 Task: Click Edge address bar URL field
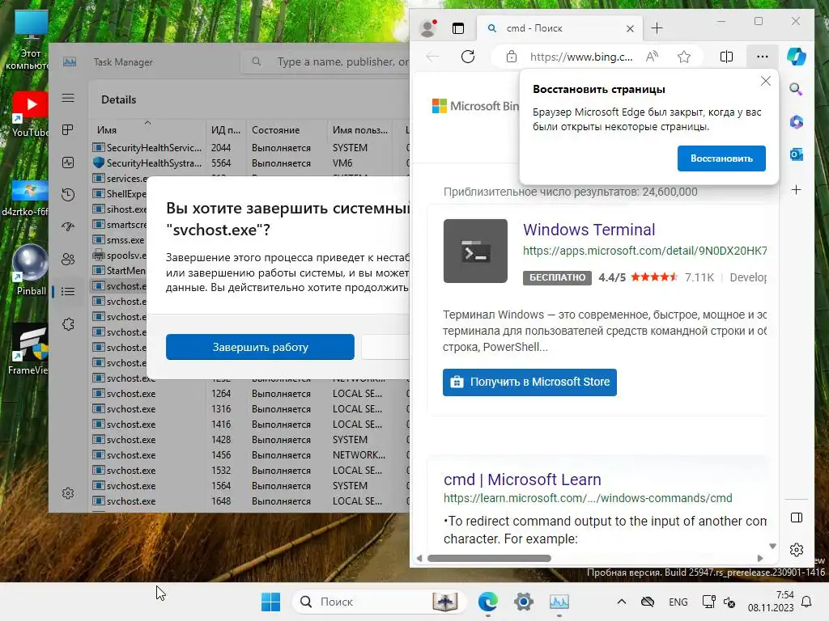[x=580, y=57]
